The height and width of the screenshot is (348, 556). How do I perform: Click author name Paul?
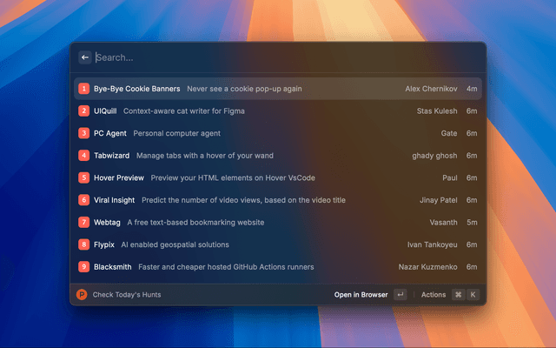click(450, 177)
